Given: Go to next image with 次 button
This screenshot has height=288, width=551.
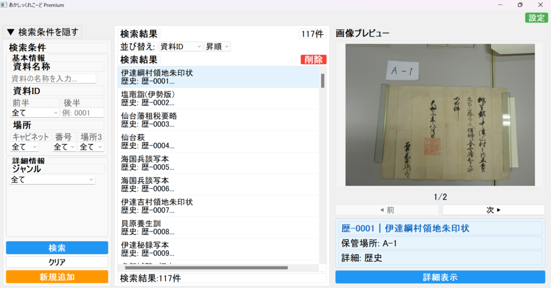Looking at the screenshot, I should tap(493, 210).
